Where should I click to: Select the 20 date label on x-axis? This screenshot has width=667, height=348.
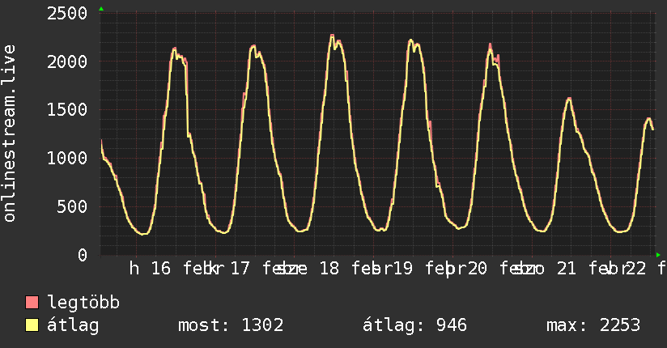coord(477,269)
